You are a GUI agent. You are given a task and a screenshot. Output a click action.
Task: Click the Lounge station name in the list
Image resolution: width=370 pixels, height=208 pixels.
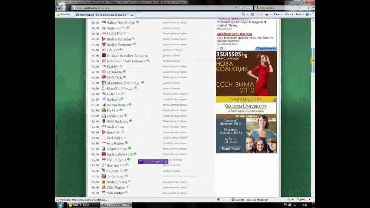[x=115, y=171]
